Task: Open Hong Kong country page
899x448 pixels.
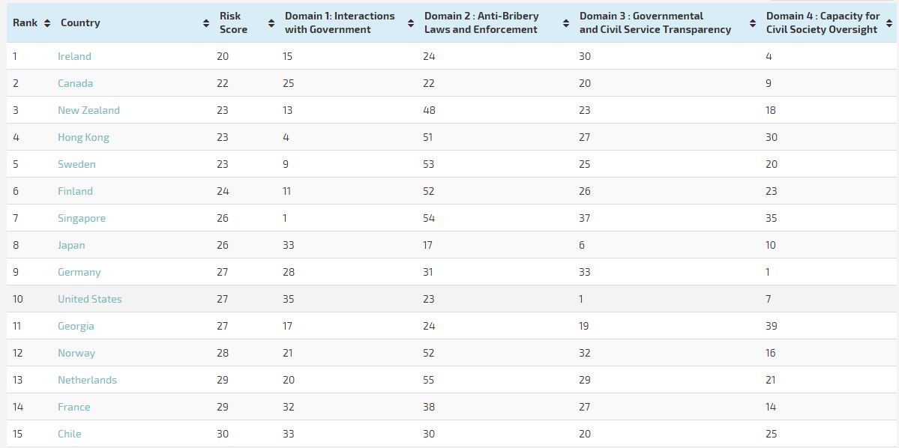Action: pos(83,137)
